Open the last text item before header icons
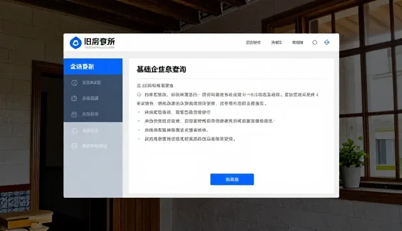 tap(298, 43)
